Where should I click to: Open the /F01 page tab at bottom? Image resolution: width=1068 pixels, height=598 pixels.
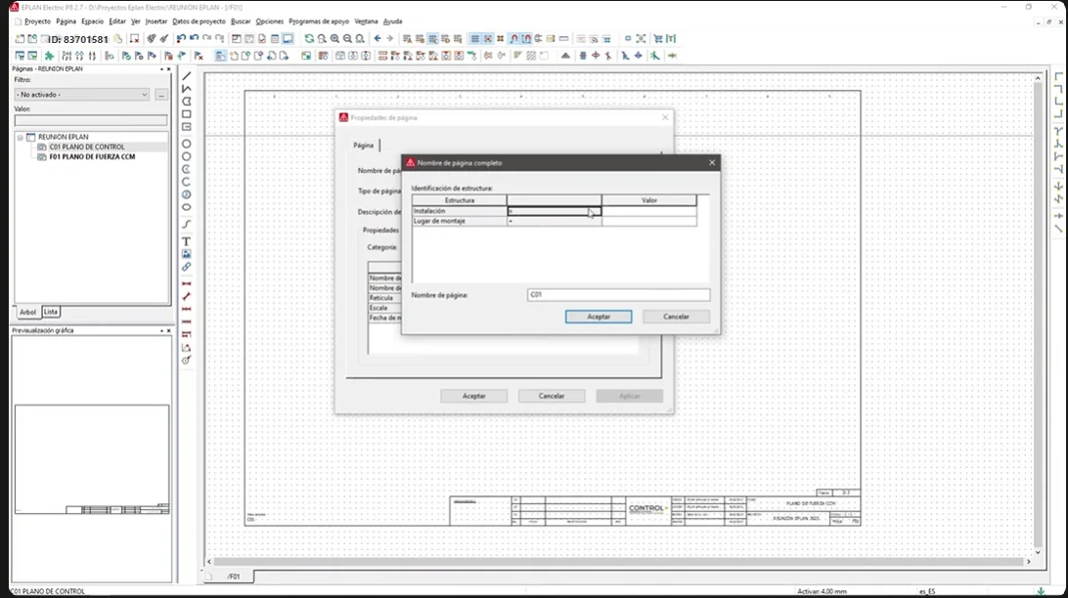pos(235,577)
